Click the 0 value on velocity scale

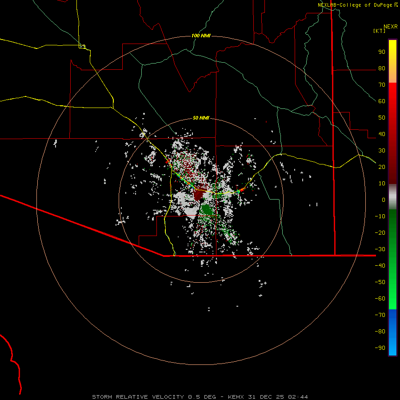coord(384,200)
